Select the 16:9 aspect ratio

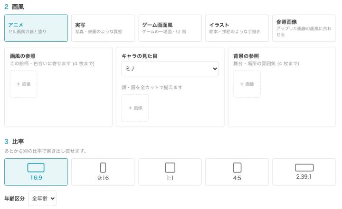[x=36, y=172]
